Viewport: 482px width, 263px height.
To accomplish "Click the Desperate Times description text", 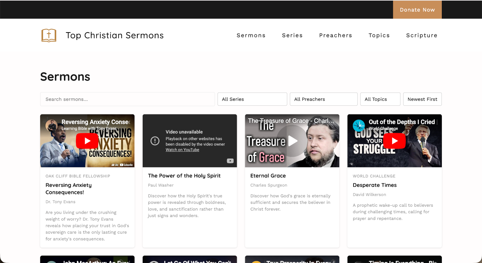I will 393,212.
